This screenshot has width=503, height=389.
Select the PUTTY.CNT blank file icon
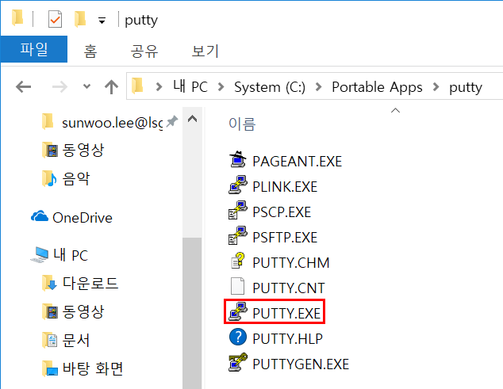(238, 286)
